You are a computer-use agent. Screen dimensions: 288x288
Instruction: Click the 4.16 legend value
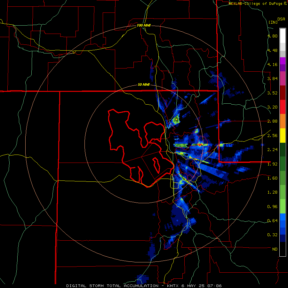coord(272,64)
